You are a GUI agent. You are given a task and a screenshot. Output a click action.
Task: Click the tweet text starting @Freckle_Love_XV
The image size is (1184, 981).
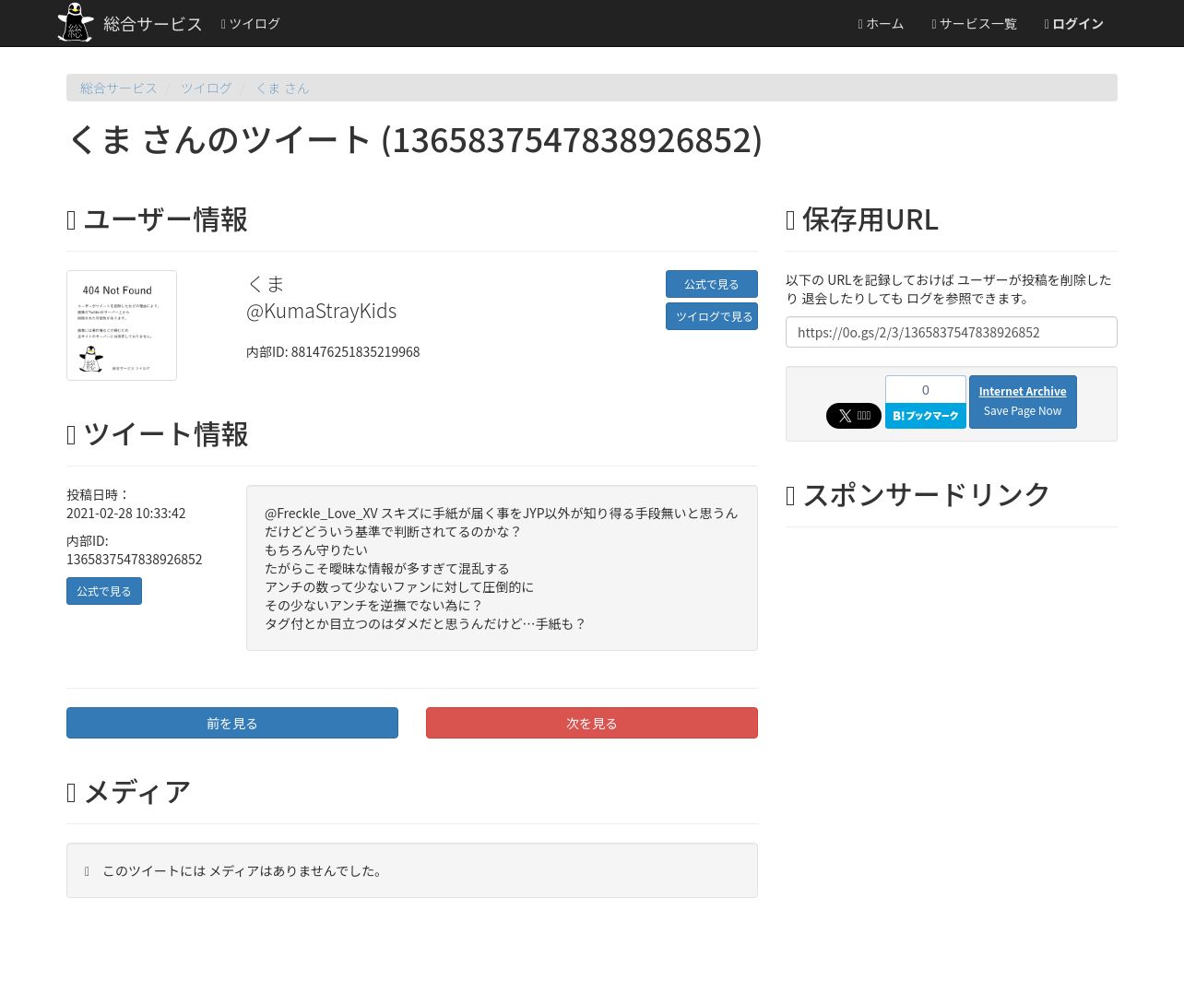tap(502, 568)
